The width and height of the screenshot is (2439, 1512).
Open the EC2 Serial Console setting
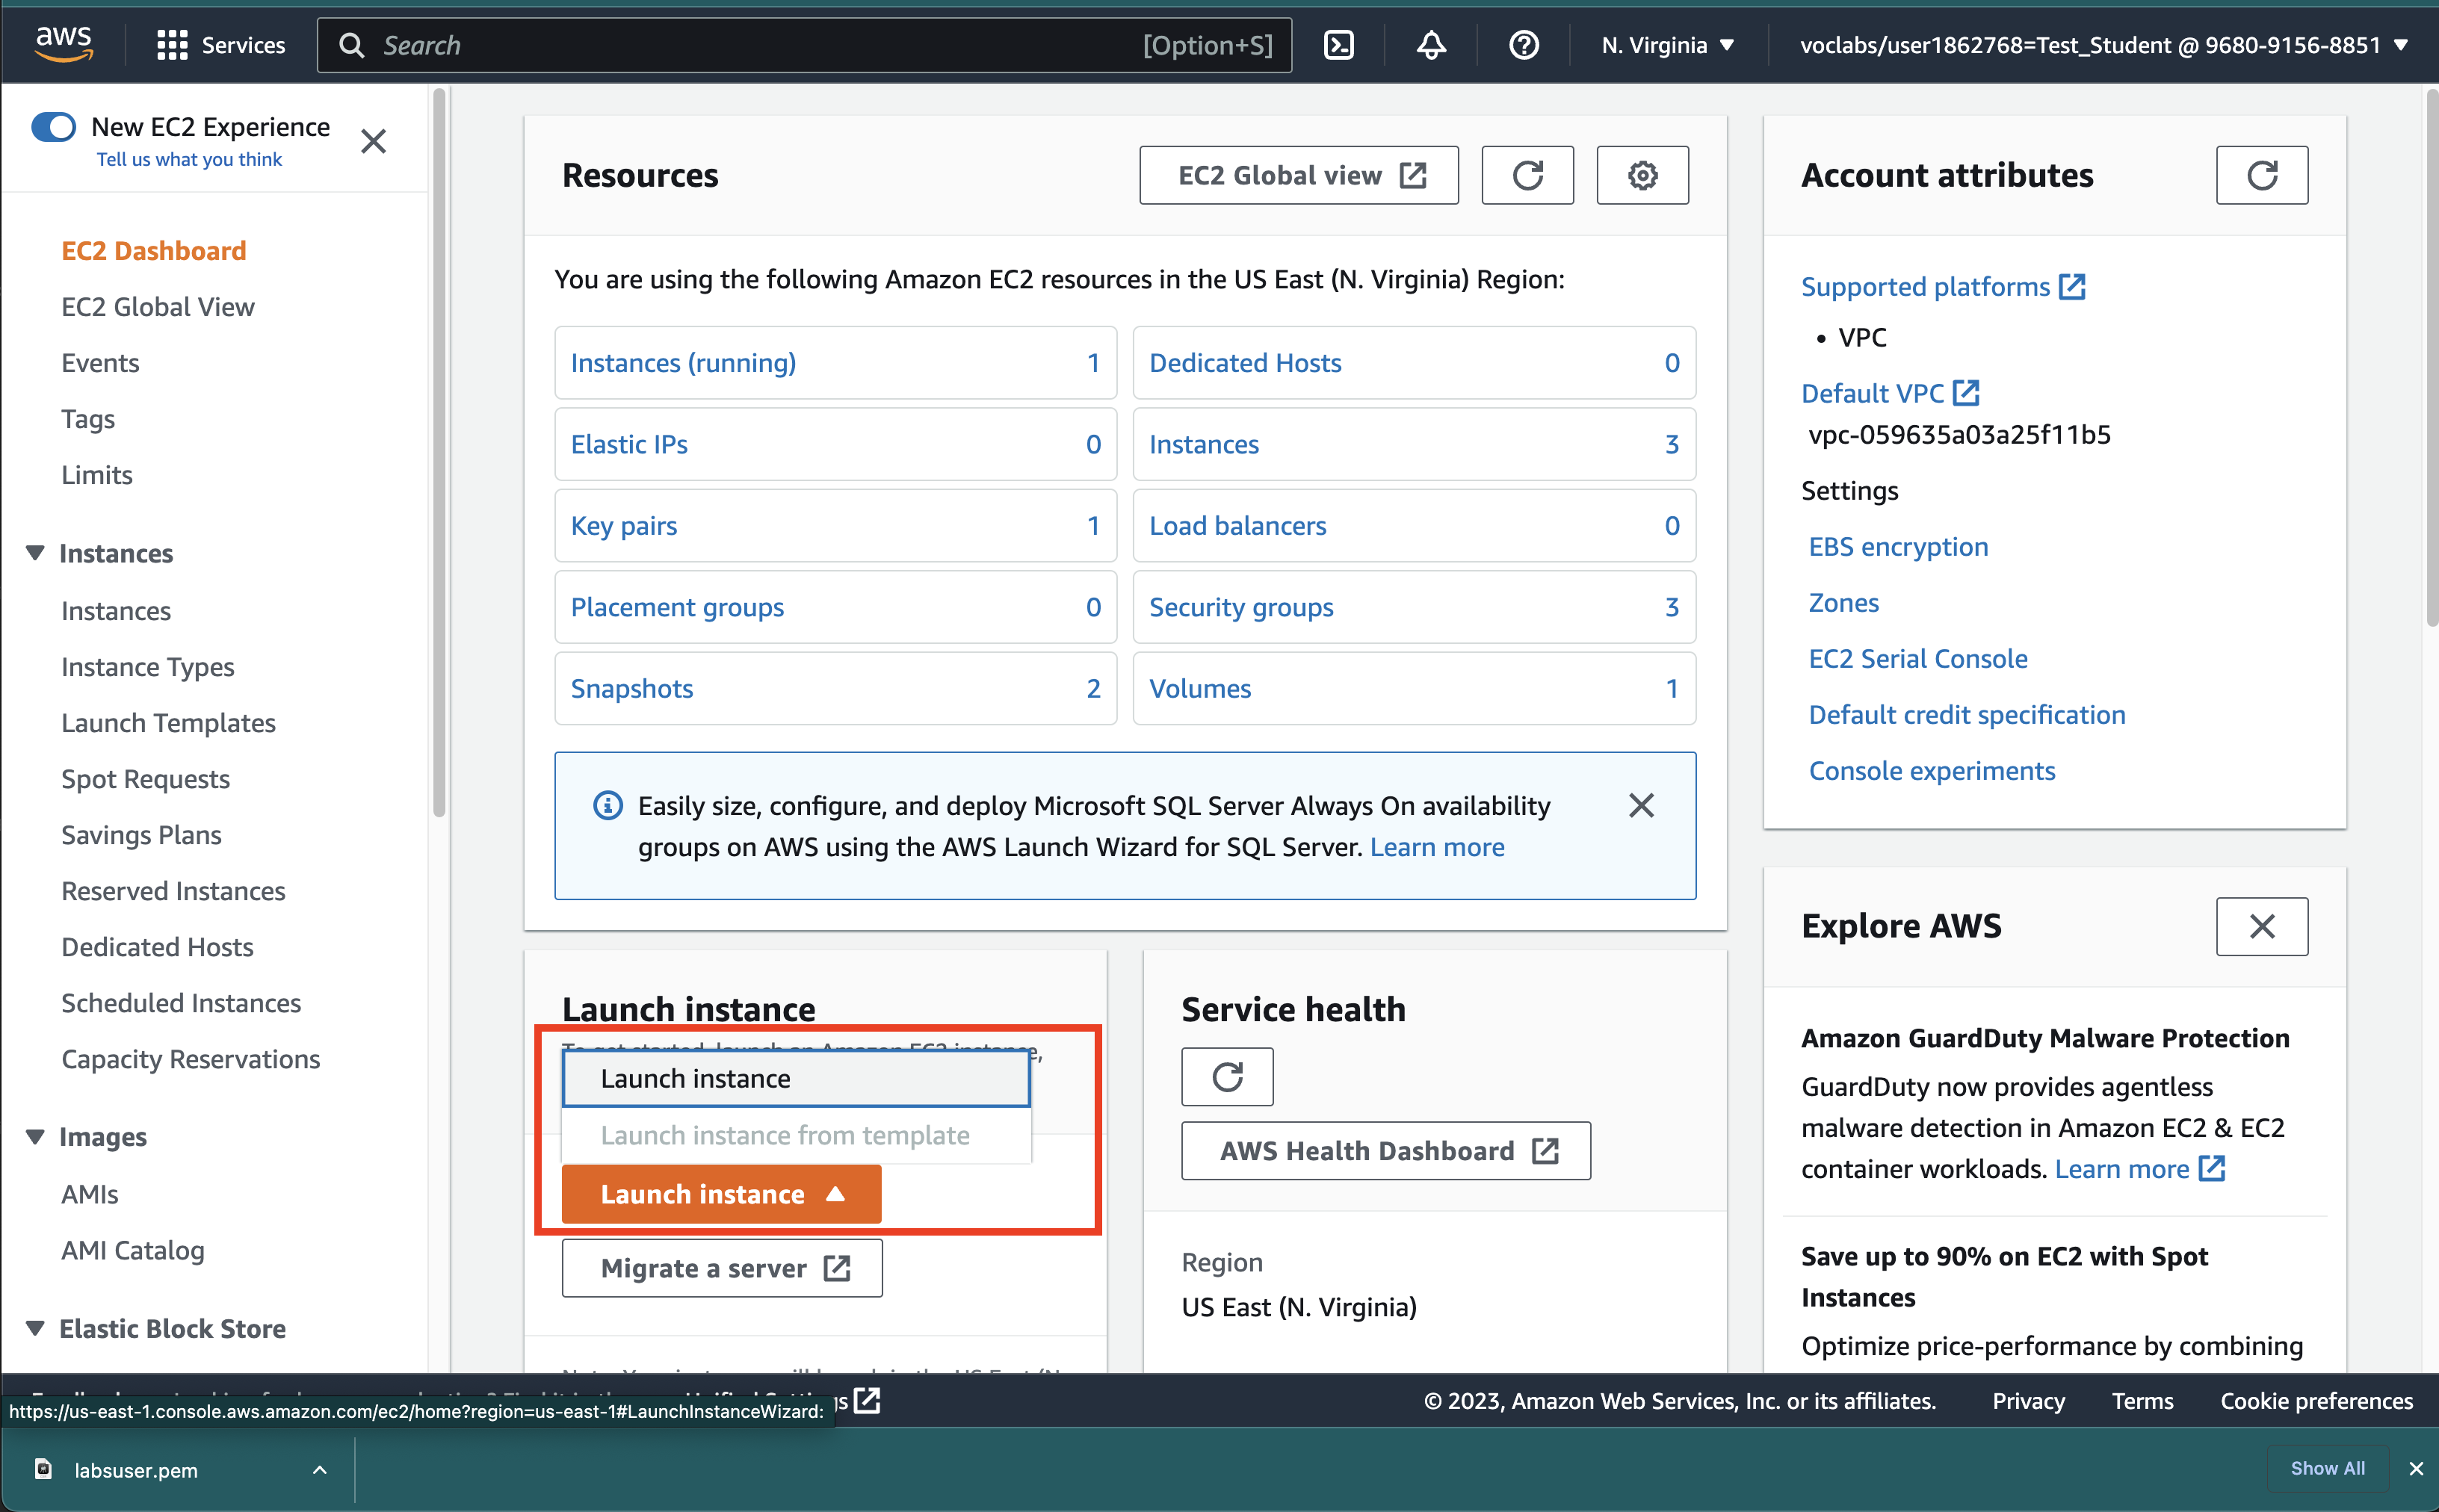[x=1917, y=658]
